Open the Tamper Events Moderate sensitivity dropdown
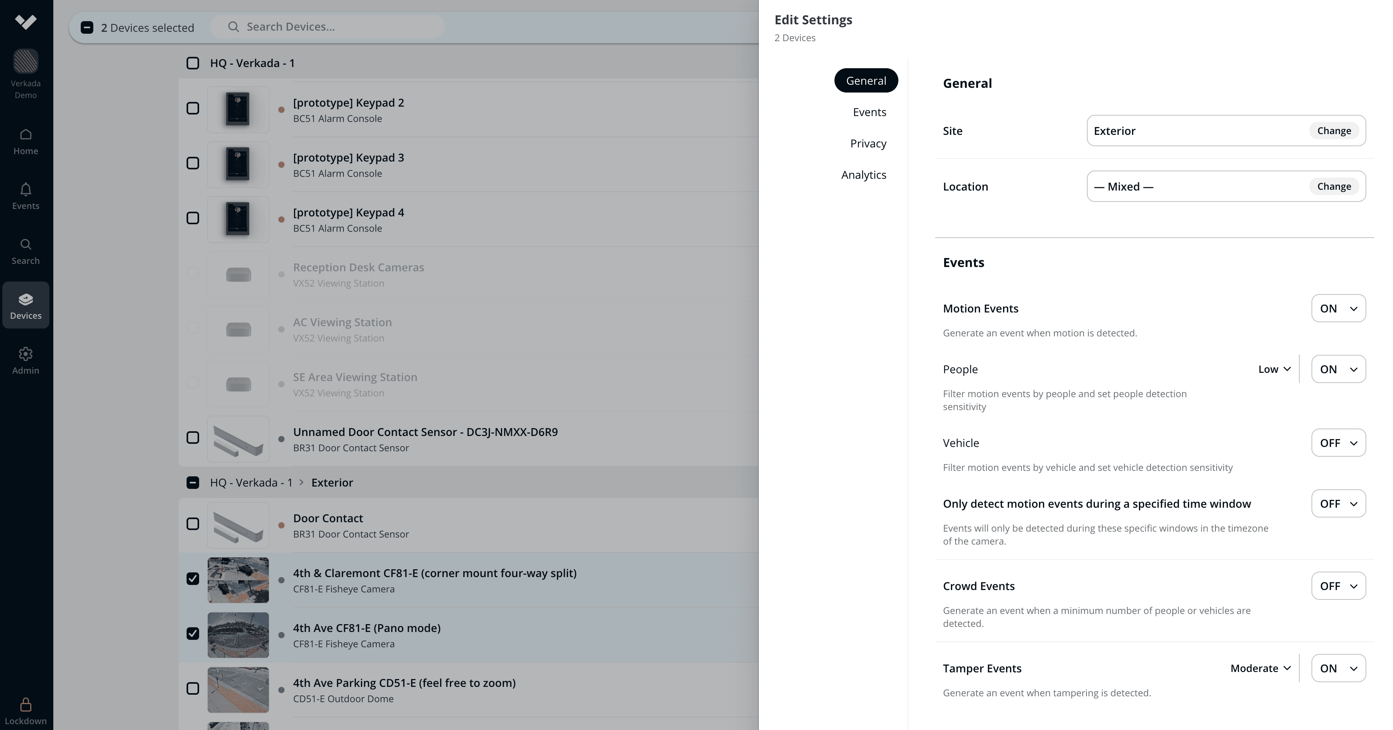This screenshot has width=1393, height=730. pyautogui.click(x=1261, y=668)
